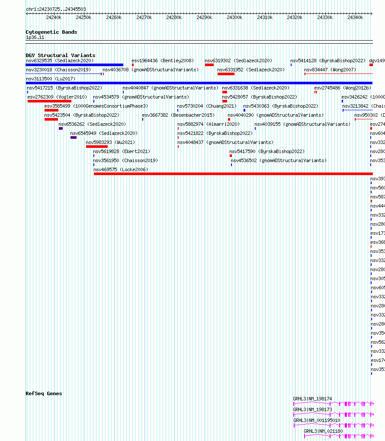This screenshot has width=385, height=441.
Task: Click the GRHL3 NM_198174 gene structure glyph
Action: [334, 404]
